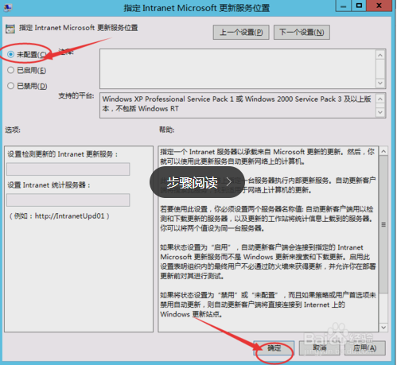Apply changes with the 应用(A) button

365,348
